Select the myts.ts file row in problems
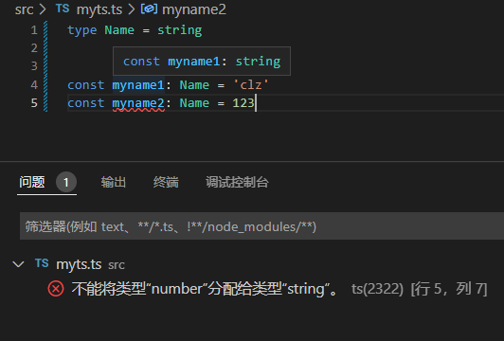Viewport: 504px width, 341px height. coord(252,264)
